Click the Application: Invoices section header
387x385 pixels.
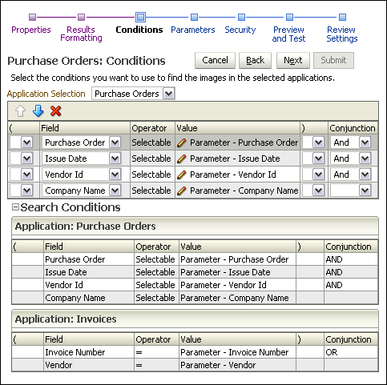click(x=195, y=319)
